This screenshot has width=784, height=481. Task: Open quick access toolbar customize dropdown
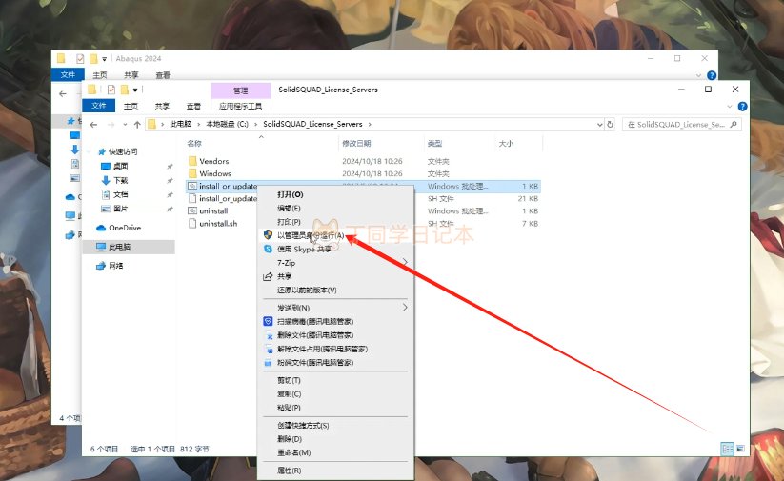coord(135,90)
